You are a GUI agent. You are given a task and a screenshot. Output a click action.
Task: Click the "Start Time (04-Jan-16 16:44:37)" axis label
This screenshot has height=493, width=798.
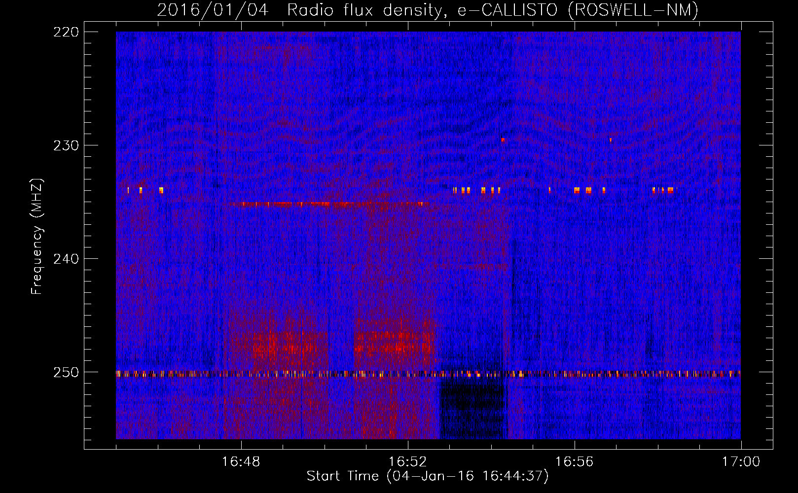point(428,476)
